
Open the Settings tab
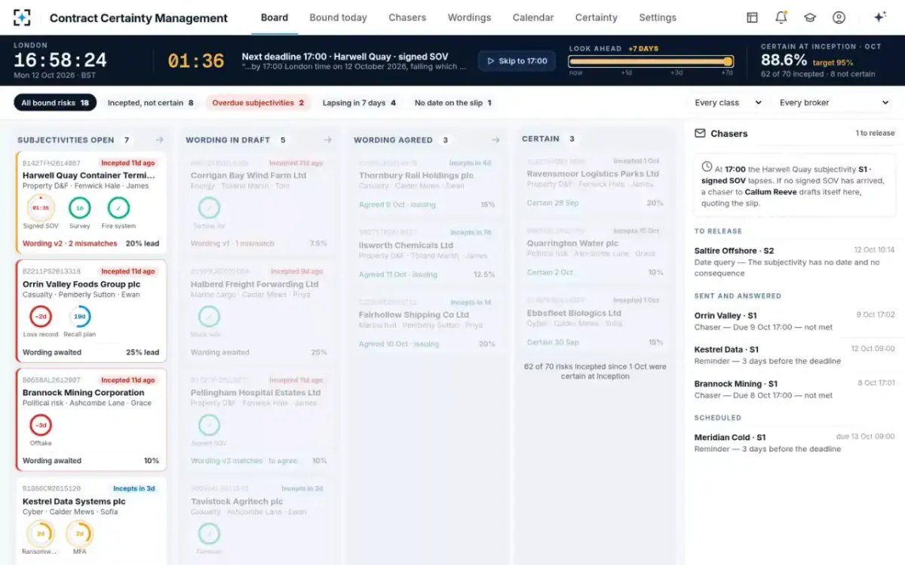658,17
